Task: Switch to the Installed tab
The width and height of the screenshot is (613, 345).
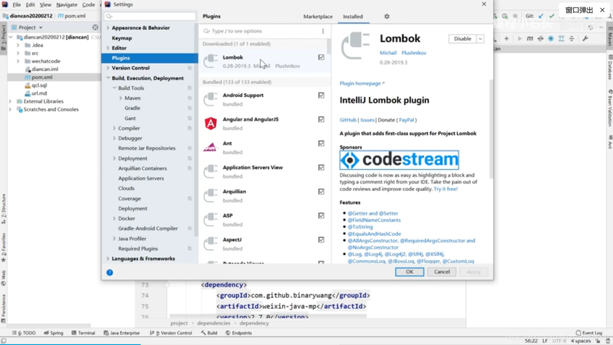Action: (353, 16)
